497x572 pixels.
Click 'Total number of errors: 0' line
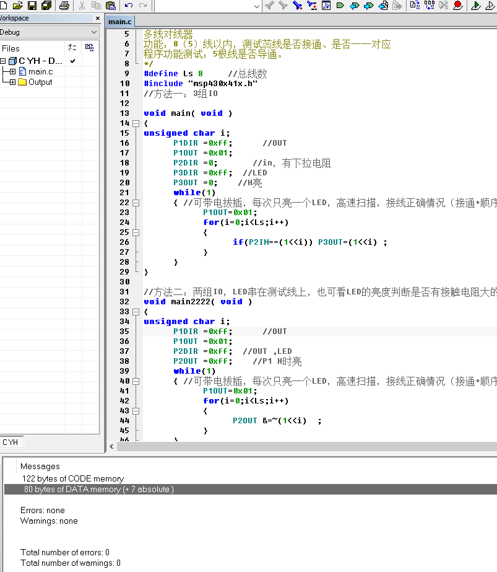point(65,552)
